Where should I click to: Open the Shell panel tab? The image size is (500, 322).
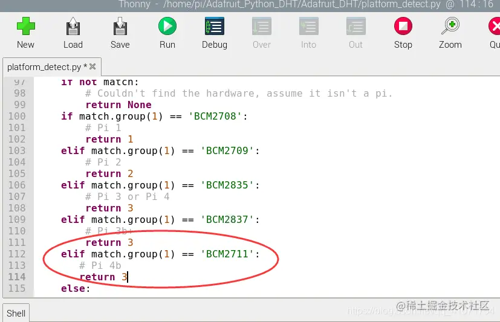pyautogui.click(x=16, y=314)
